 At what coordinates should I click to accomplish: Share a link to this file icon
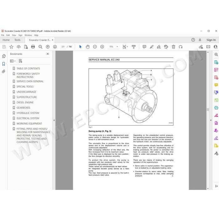pos(201,47)
